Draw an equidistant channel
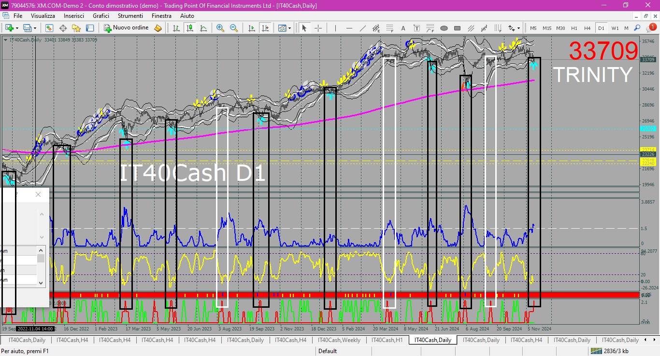 pos(376,28)
